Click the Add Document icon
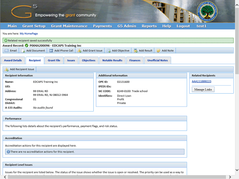This screenshot has width=239, height=179. tap(23, 51)
